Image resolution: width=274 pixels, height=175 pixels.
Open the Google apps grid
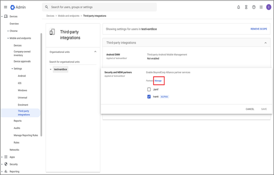261,7
